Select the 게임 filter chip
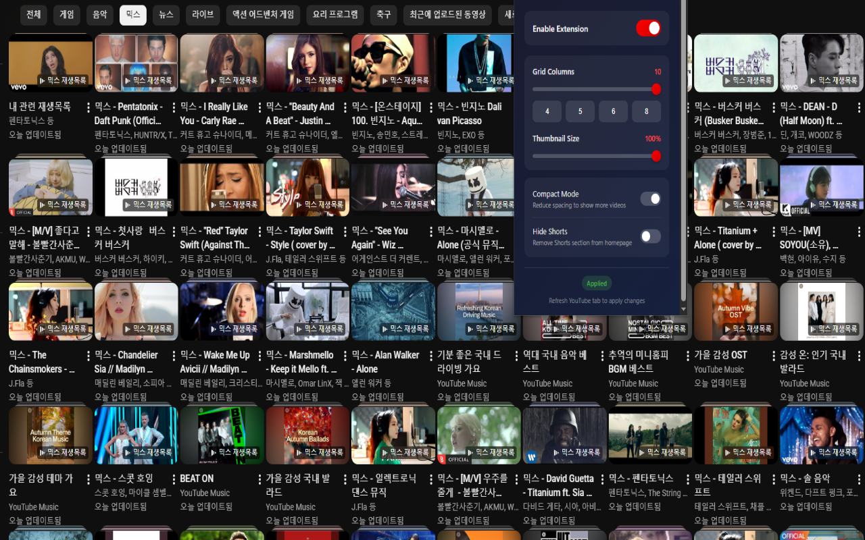Viewport: 865px width, 540px height. click(66, 14)
